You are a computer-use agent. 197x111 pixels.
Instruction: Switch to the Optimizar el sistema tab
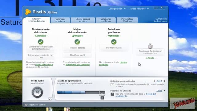pos(60,20)
